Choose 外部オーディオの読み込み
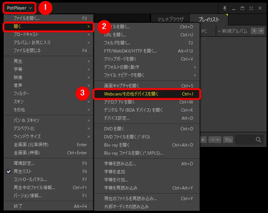268x213 pixels. click(147, 206)
